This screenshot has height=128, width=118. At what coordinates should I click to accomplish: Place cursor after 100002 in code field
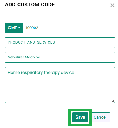(39, 28)
